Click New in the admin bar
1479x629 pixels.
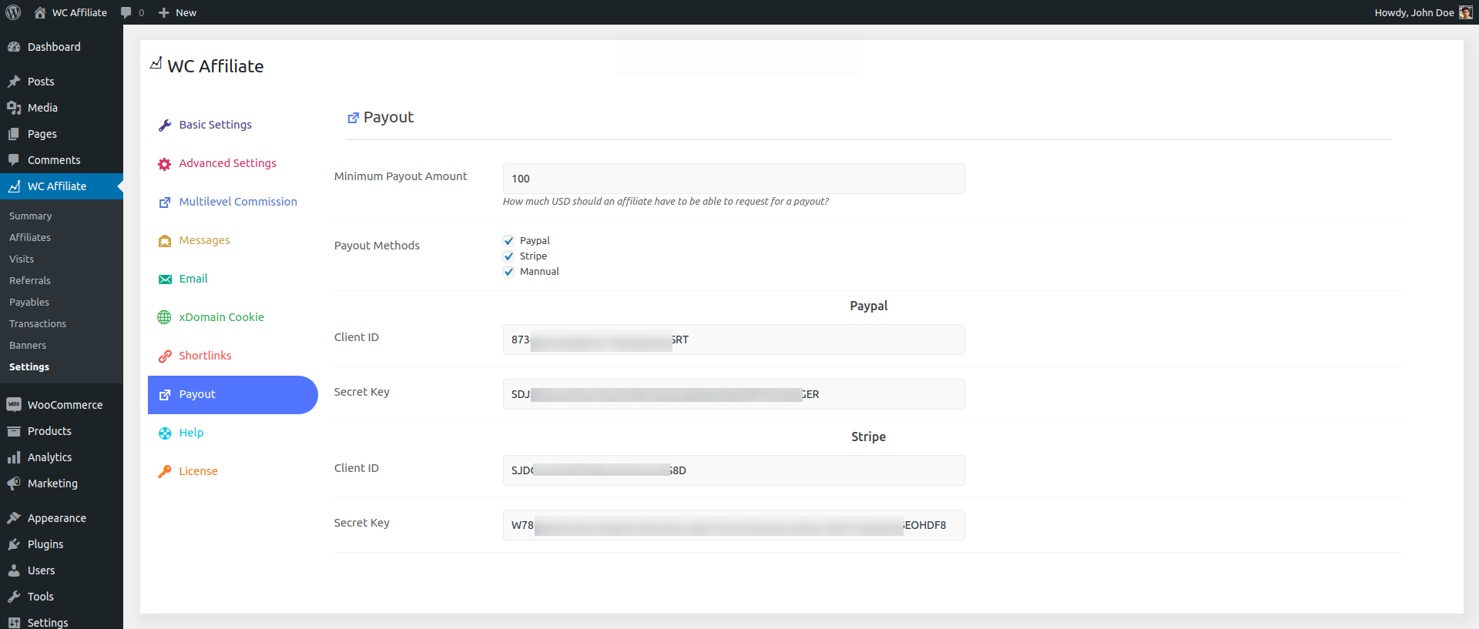coord(186,12)
